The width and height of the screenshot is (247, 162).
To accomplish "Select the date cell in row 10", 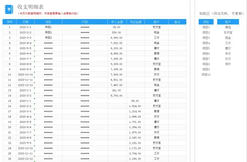I will pyautogui.click(x=25, y=74).
